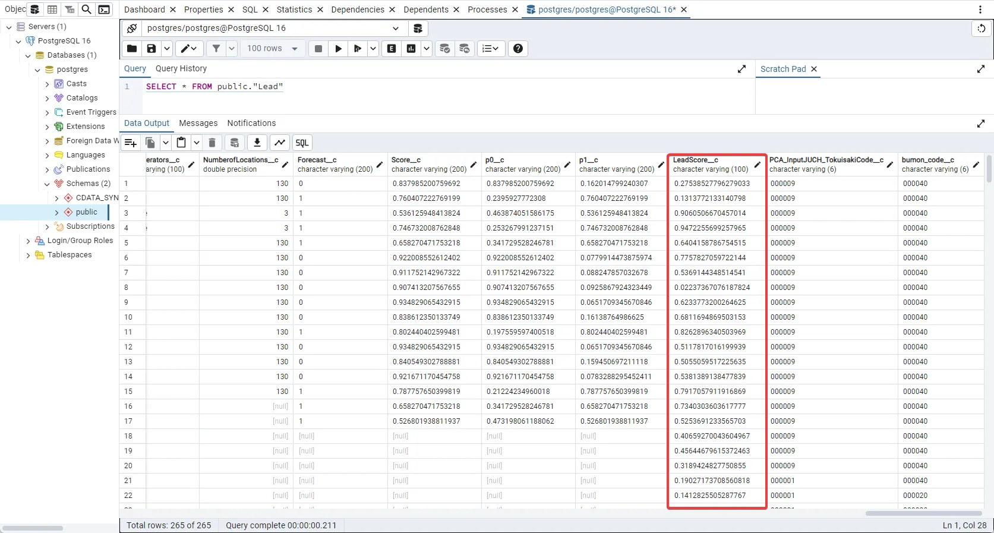Click the data grid horizontal scrollbar
The image size is (994, 533).
[x=923, y=513]
